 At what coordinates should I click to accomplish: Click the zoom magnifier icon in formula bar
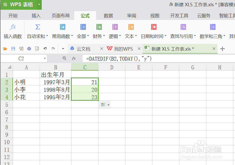[64, 58]
